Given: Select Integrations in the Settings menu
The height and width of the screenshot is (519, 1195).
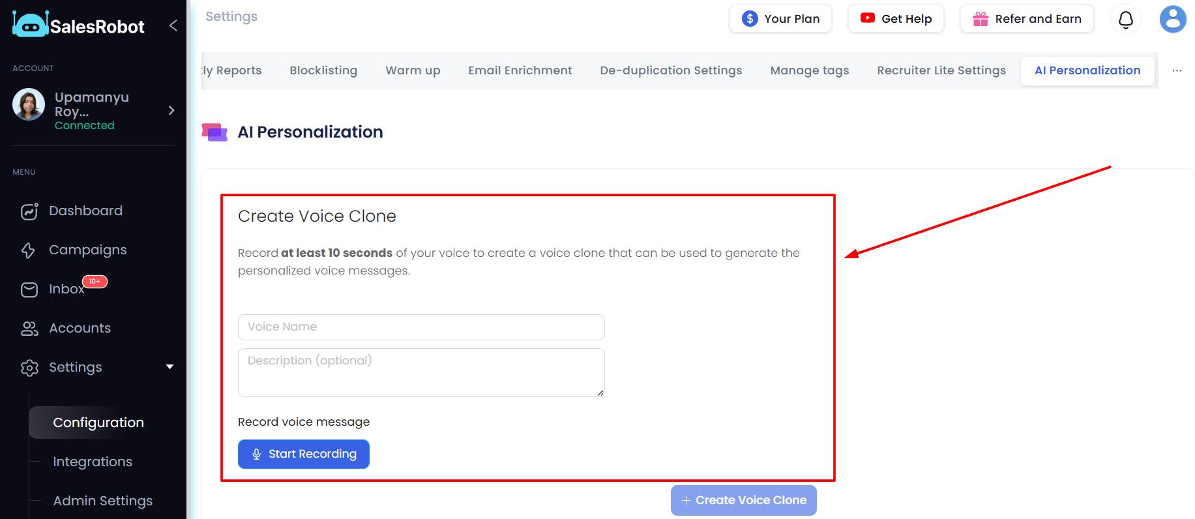Looking at the screenshot, I should point(92,462).
